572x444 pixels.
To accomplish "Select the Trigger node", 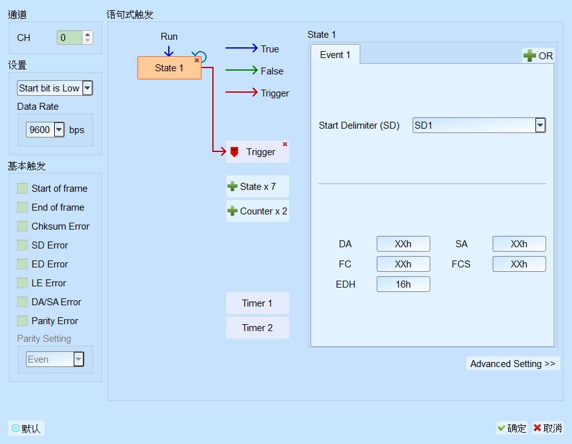I will click(x=258, y=152).
